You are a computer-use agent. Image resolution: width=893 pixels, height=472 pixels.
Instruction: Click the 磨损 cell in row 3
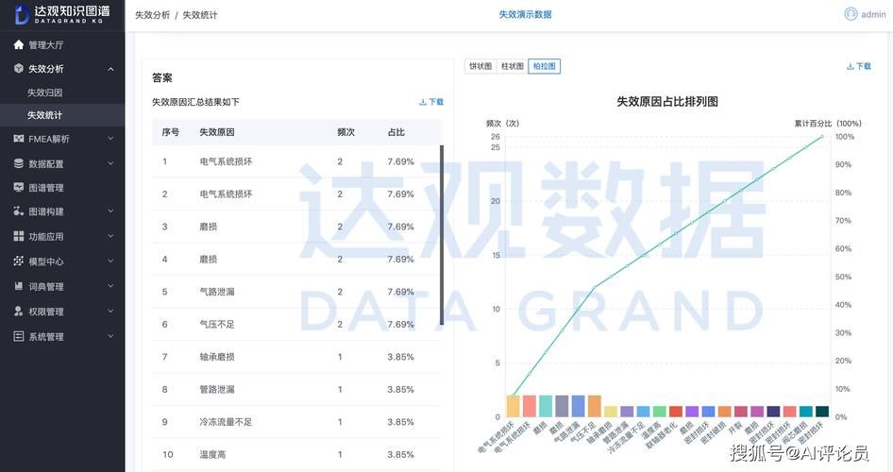pos(209,227)
